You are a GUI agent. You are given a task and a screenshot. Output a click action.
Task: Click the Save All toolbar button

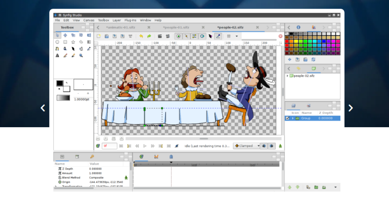[131, 36]
